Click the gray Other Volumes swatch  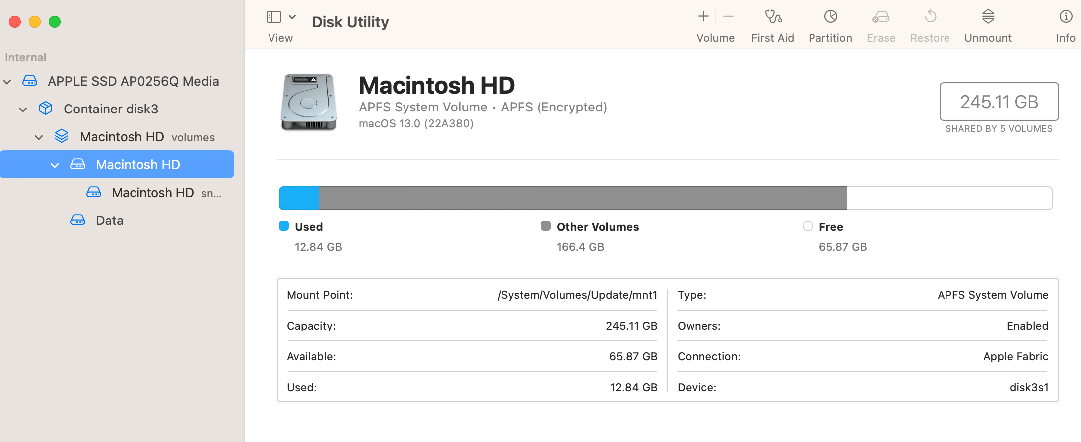pos(546,226)
